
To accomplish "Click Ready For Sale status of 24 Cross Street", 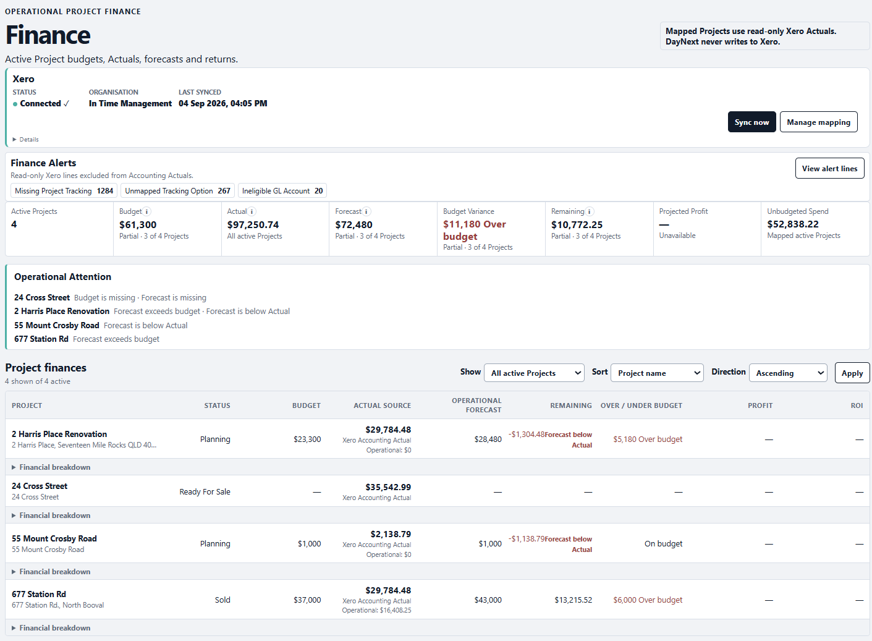I will (x=205, y=491).
